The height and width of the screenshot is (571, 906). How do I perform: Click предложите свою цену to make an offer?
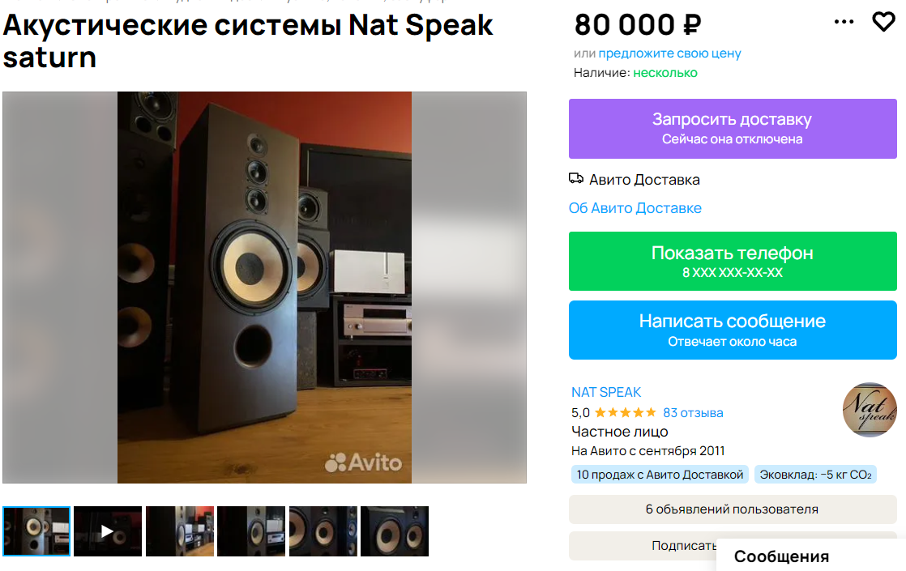[669, 53]
